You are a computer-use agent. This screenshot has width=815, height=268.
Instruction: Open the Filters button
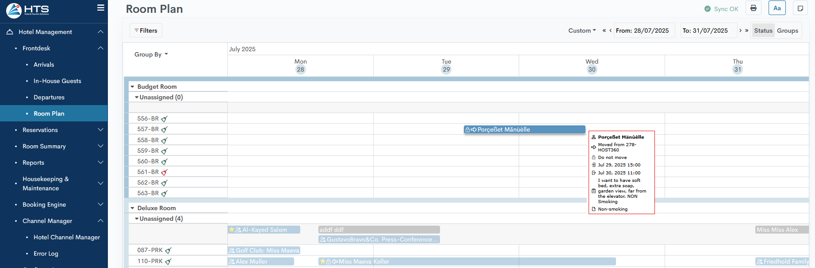pos(146,30)
